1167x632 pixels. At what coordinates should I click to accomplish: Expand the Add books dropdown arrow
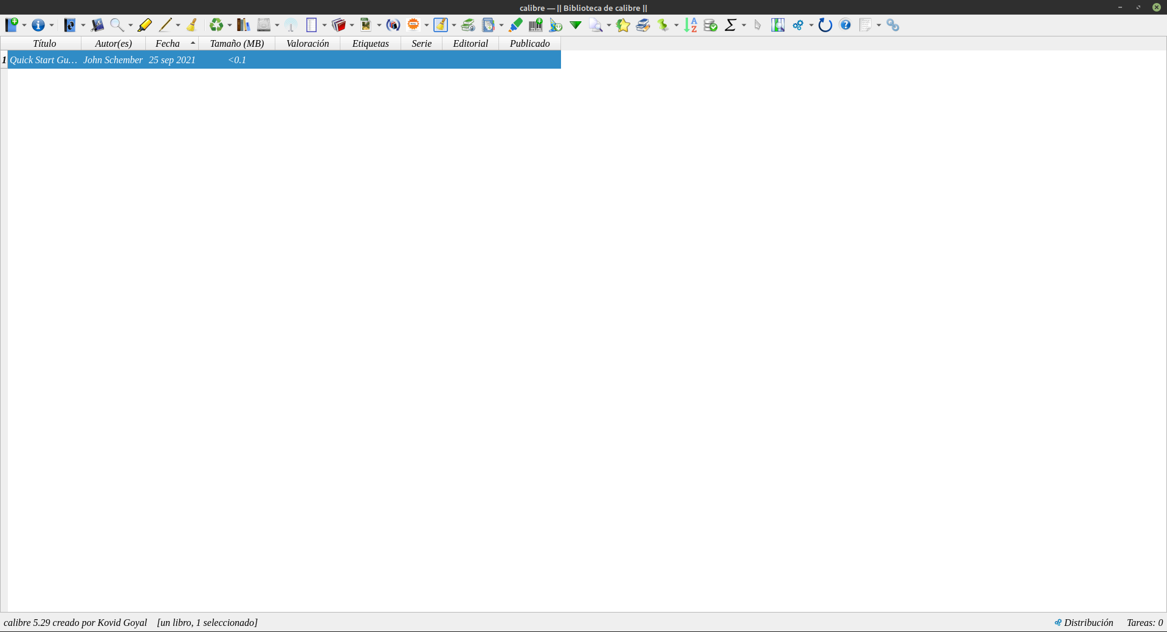(x=24, y=26)
